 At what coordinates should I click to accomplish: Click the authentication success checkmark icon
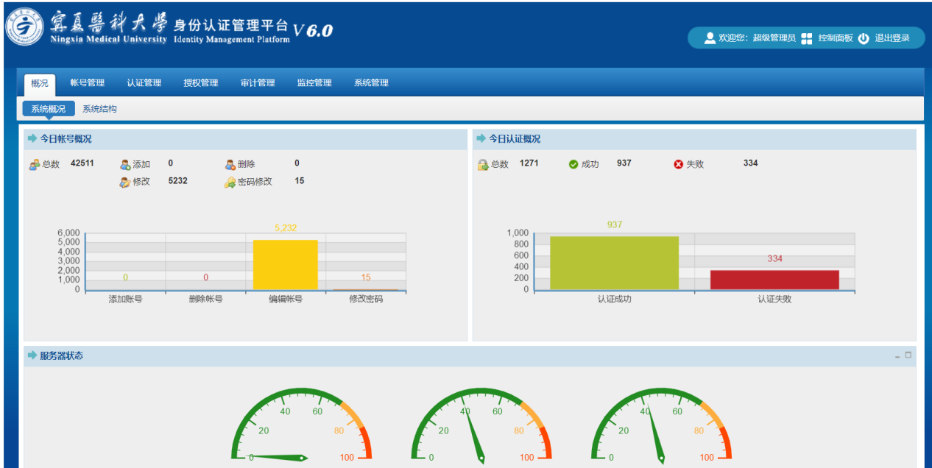(x=573, y=164)
